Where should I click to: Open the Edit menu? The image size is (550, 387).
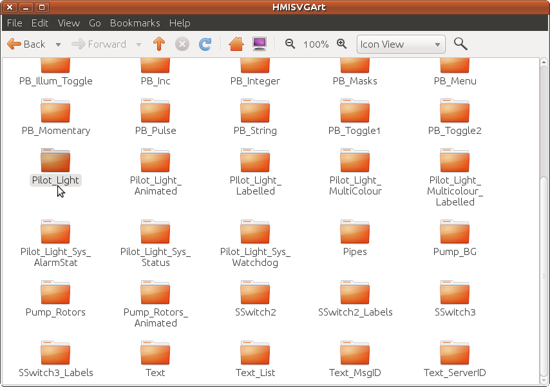tap(40, 23)
